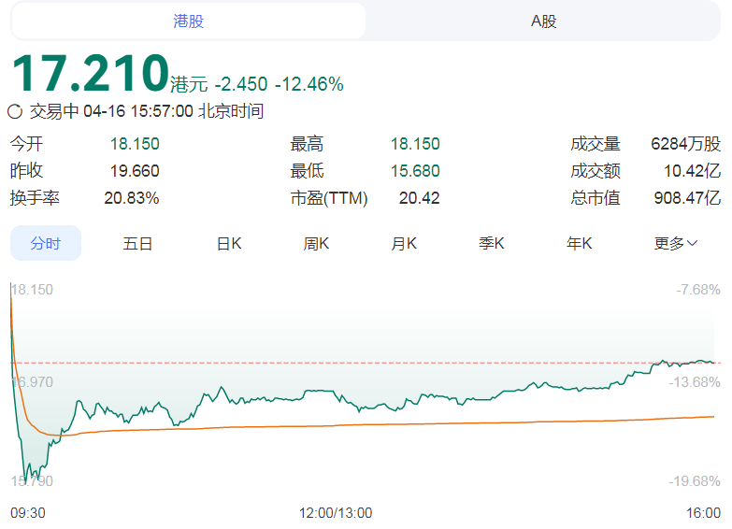Click the 今开 value 18.150
The height and width of the screenshot is (529, 732).
pos(135,144)
